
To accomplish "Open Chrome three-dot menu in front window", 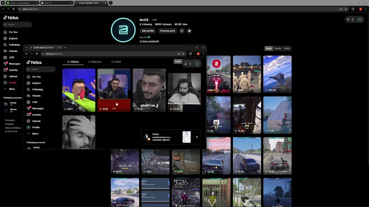I will pos(203,54).
